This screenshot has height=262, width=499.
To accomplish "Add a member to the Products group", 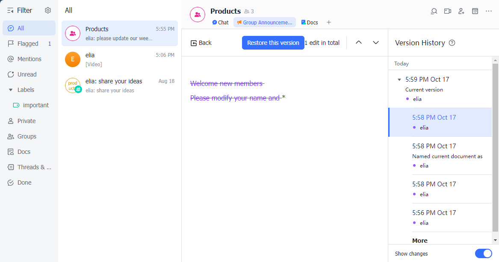I will pyautogui.click(x=461, y=11).
